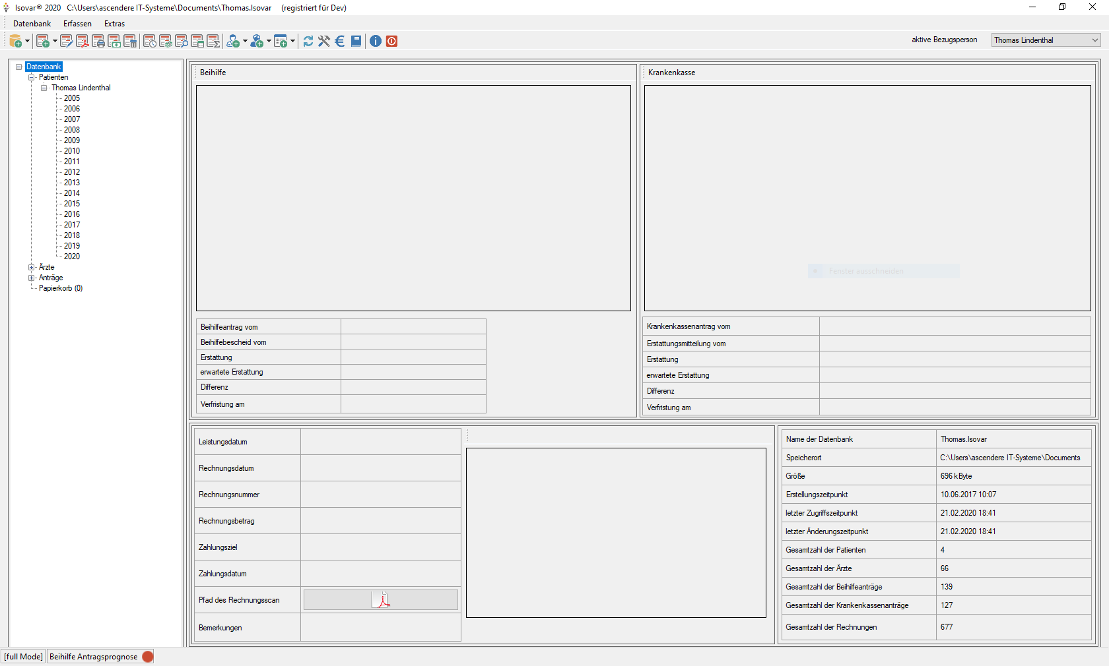Select year 2017 in the tree
Screen dimensions: 1109x666
(x=72, y=225)
